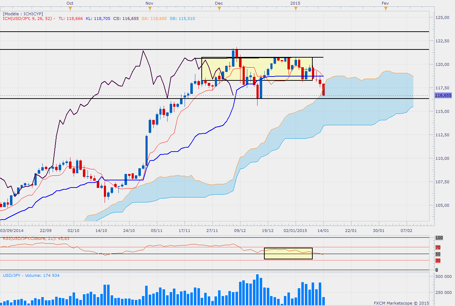This screenshot has height=306, width=455.
Task: Click the current price tag 116,655 on the axis
Action: coord(443,95)
